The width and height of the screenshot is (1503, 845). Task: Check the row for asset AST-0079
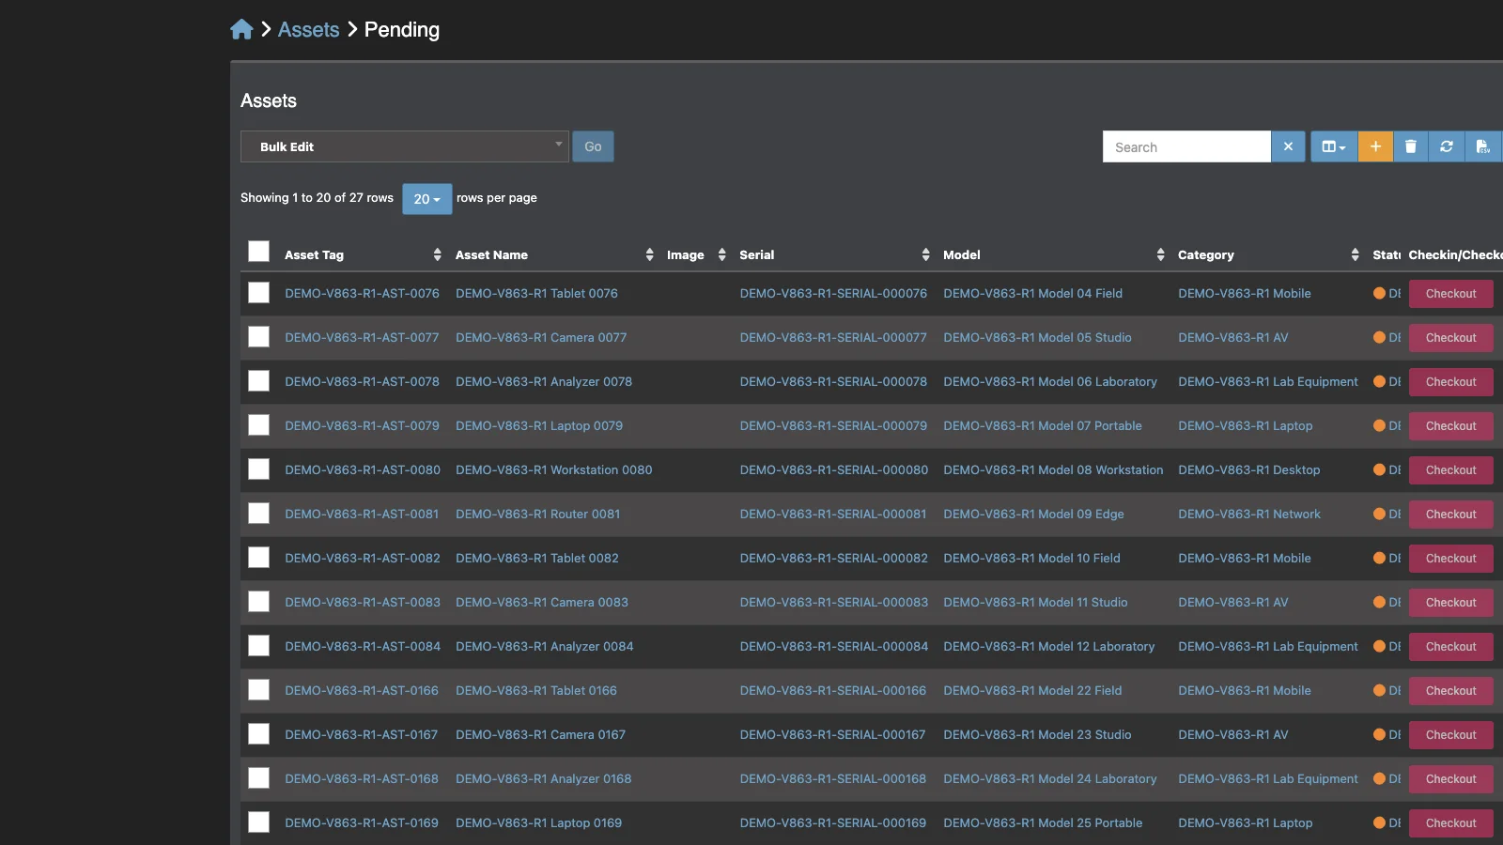pyautogui.click(x=258, y=425)
